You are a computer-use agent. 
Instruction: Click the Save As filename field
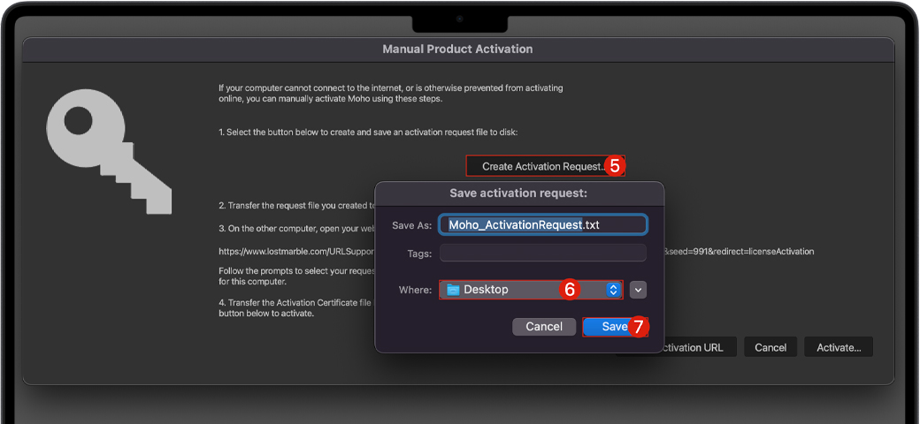click(x=543, y=225)
